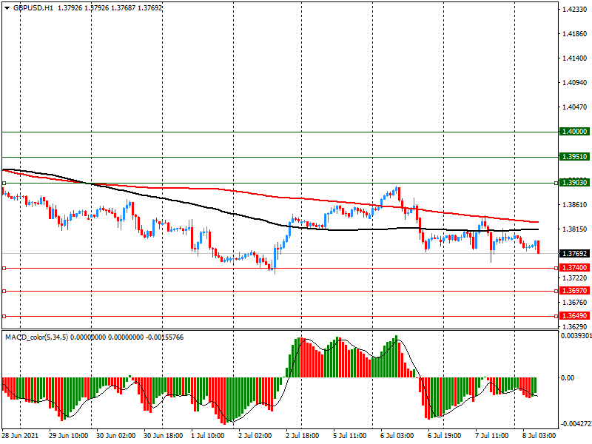Click the current price tag 1.37692

click(x=574, y=253)
